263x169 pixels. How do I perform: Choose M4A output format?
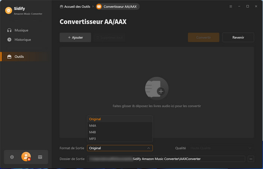click(x=120, y=125)
